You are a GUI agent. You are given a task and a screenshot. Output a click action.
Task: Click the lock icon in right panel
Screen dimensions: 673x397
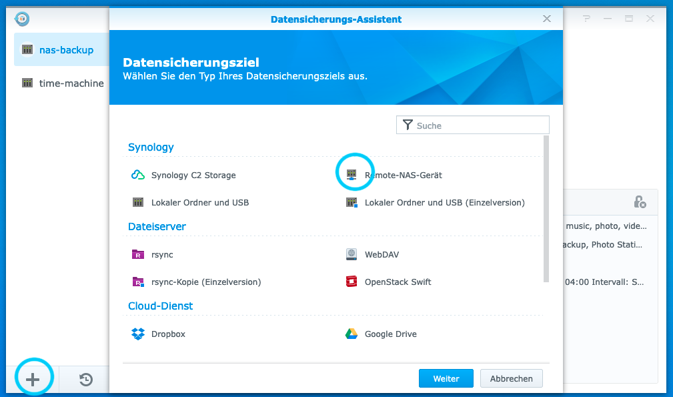(639, 202)
